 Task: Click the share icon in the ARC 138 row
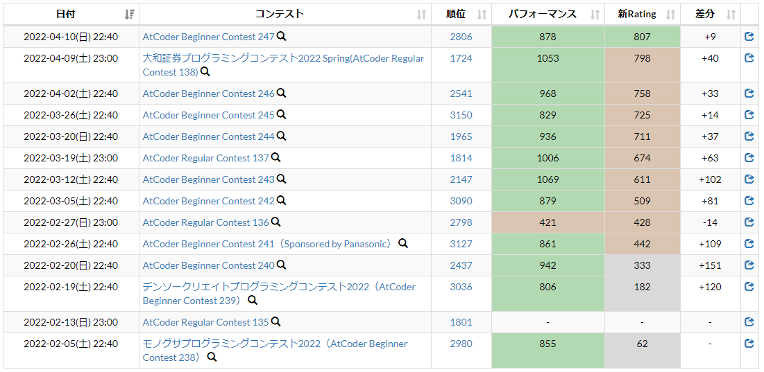coord(749,58)
